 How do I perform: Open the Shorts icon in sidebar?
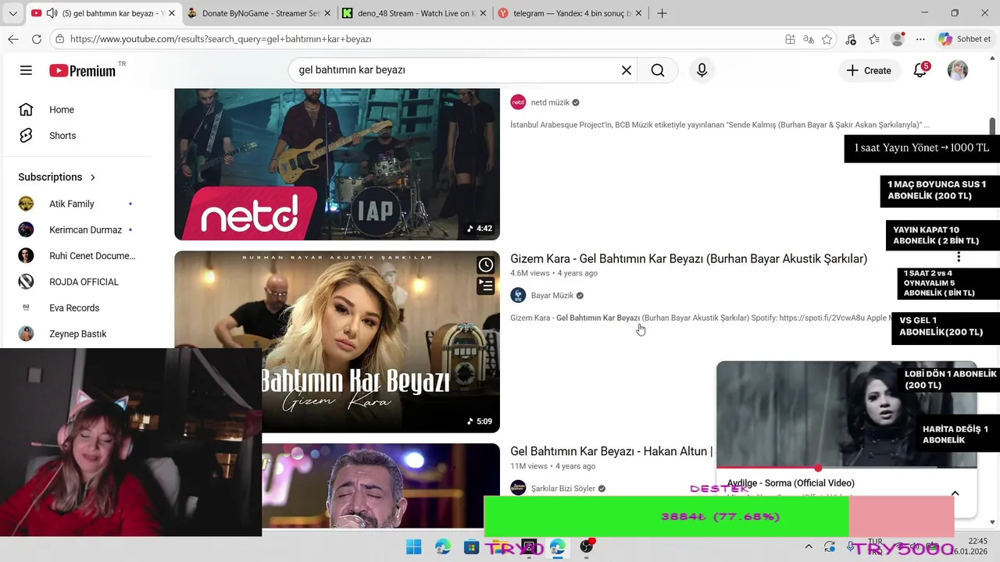pos(26,135)
